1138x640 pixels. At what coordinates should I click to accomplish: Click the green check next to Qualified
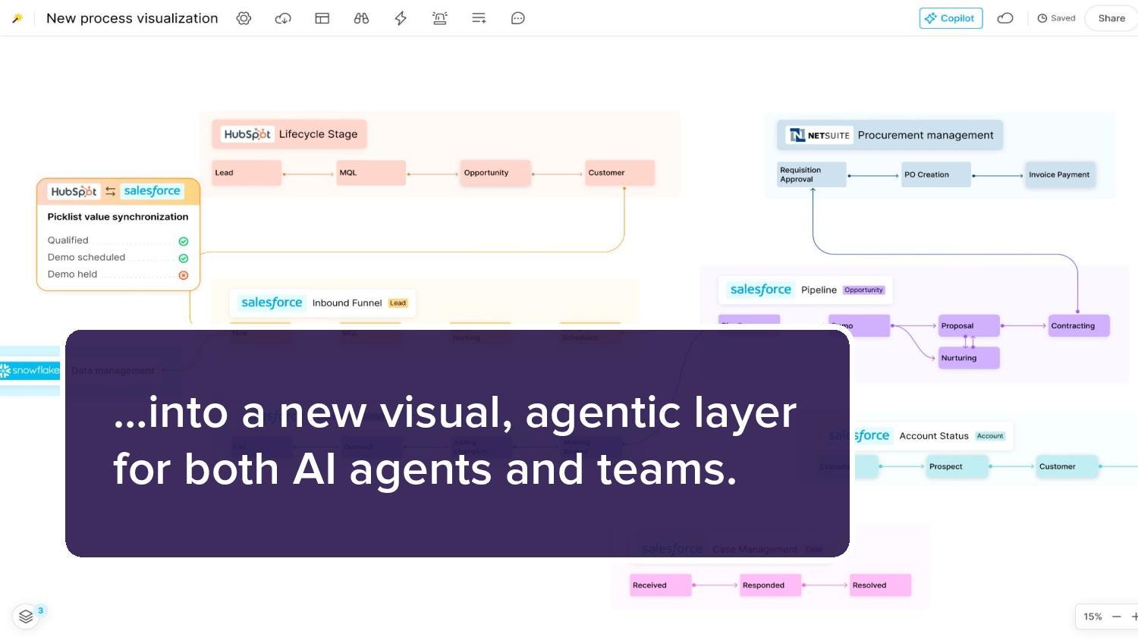[184, 241]
